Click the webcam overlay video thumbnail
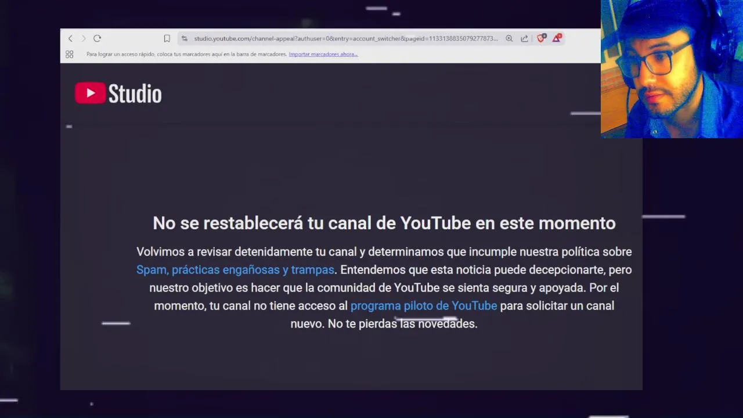The height and width of the screenshot is (418, 743). click(x=672, y=69)
